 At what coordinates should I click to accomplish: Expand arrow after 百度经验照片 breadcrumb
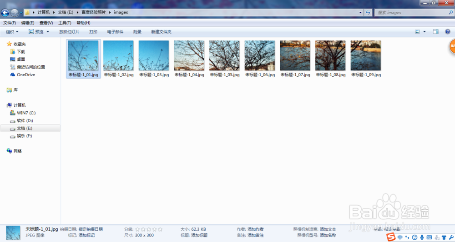[110, 12]
